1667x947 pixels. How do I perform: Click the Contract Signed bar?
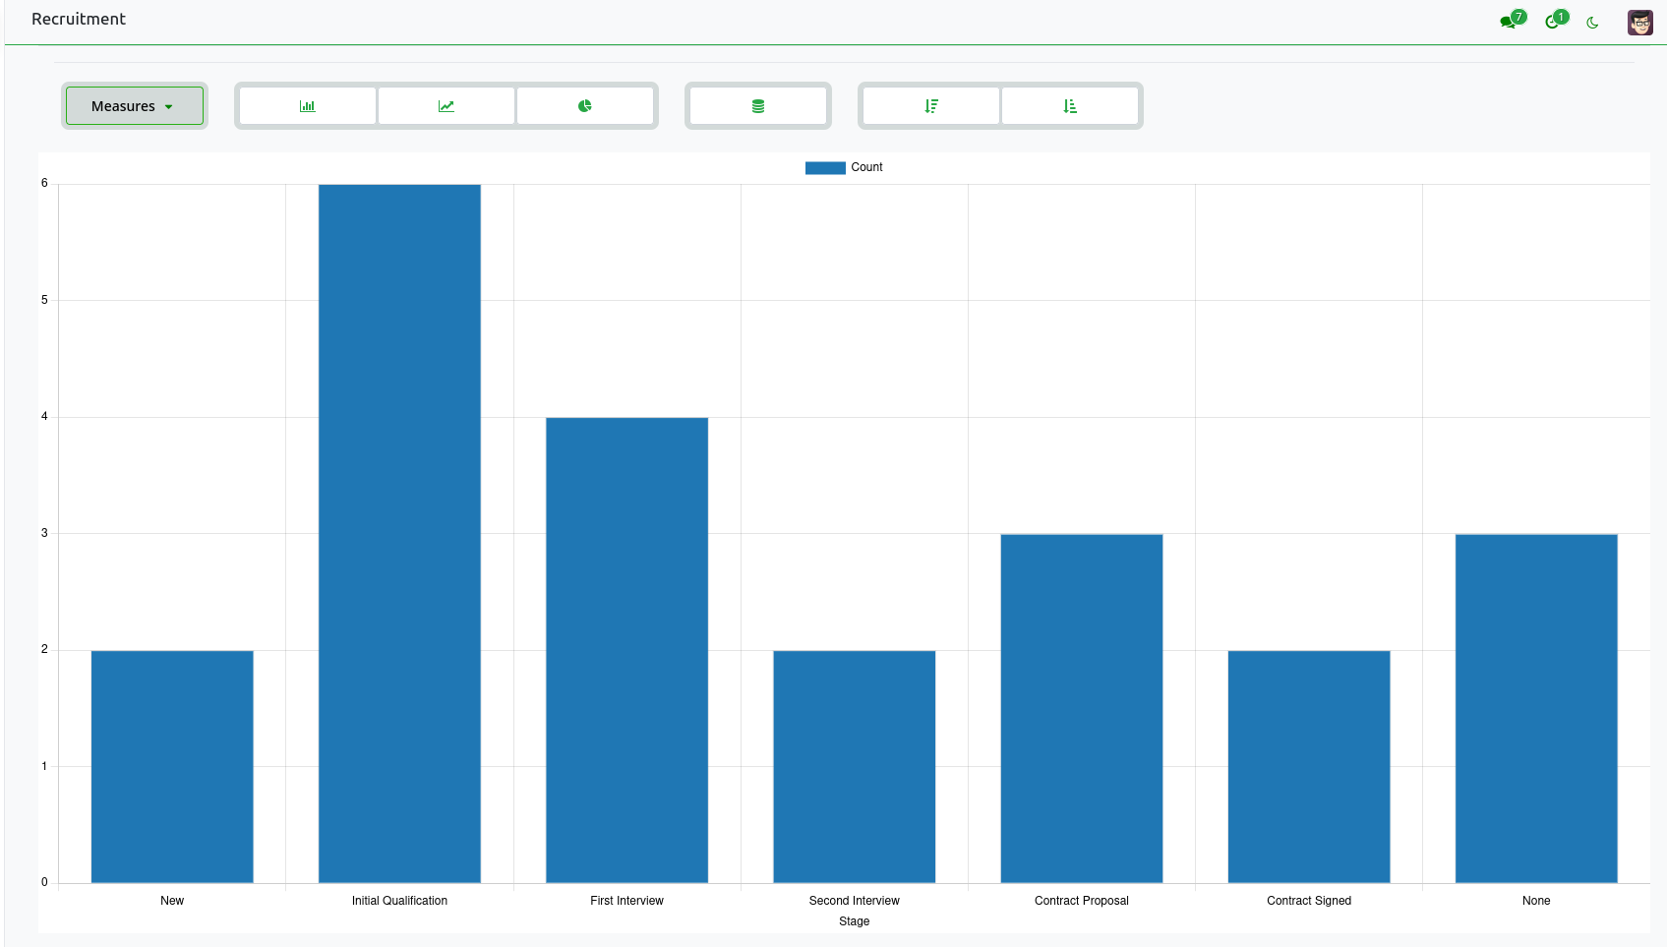[1309, 766]
